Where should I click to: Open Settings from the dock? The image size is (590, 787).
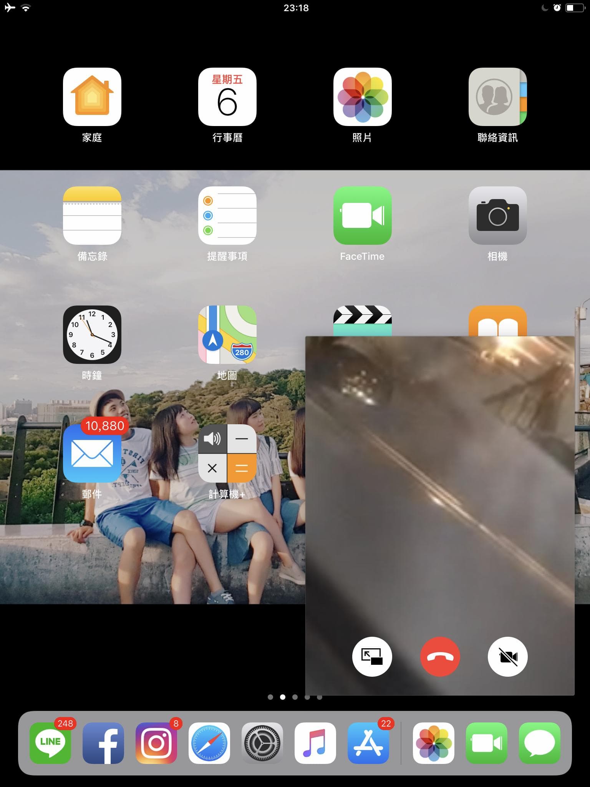[x=262, y=743]
